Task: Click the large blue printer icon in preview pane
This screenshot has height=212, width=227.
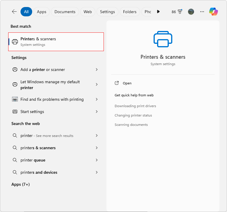Action: click(x=163, y=39)
